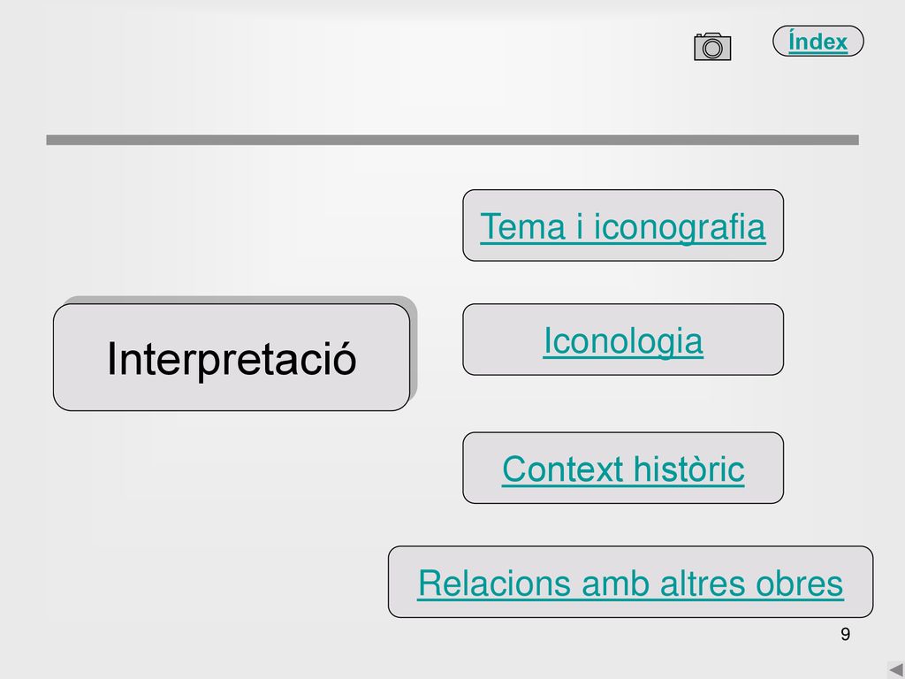The width and height of the screenshot is (905, 679).
Task: Click the word històric in third button
Action: [688, 469]
